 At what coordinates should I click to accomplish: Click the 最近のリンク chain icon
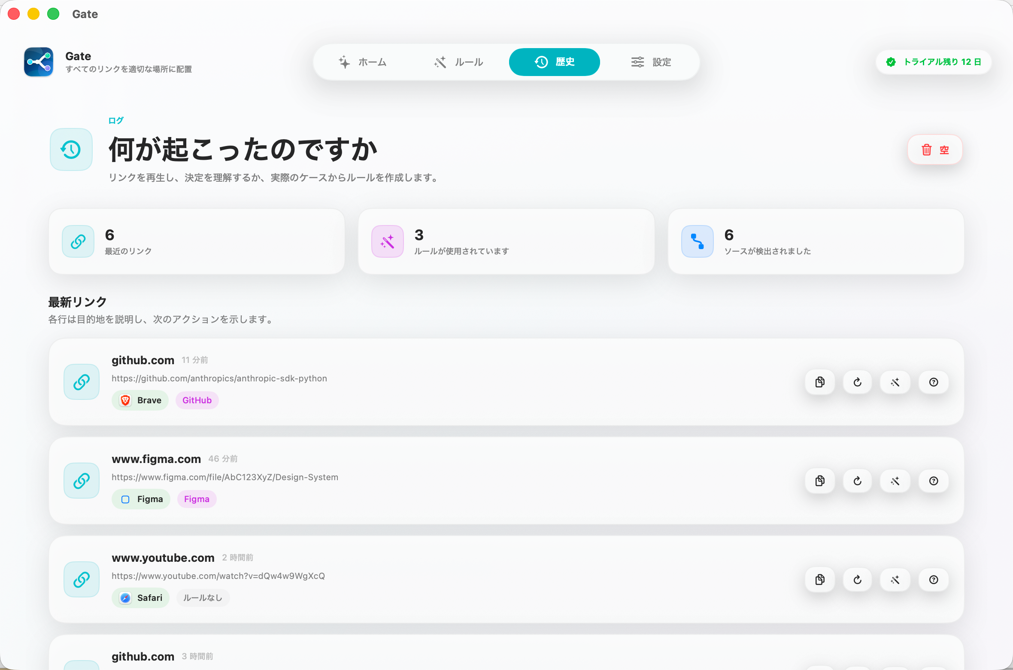[78, 241]
